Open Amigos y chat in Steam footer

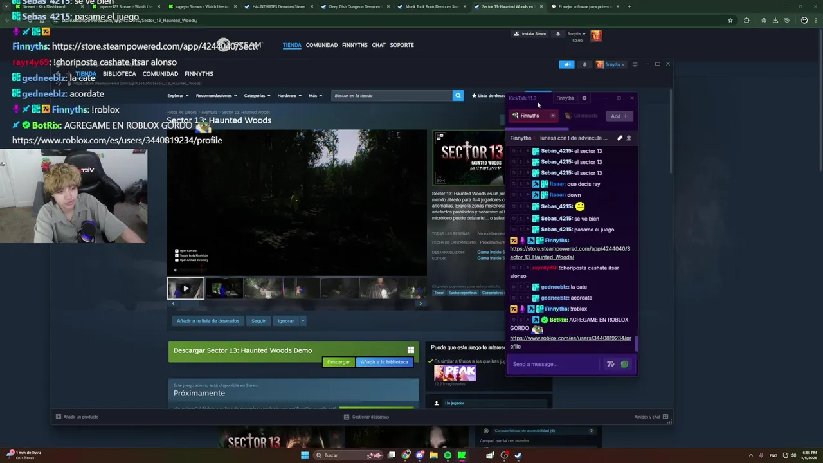pyautogui.click(x=651, y=417)
